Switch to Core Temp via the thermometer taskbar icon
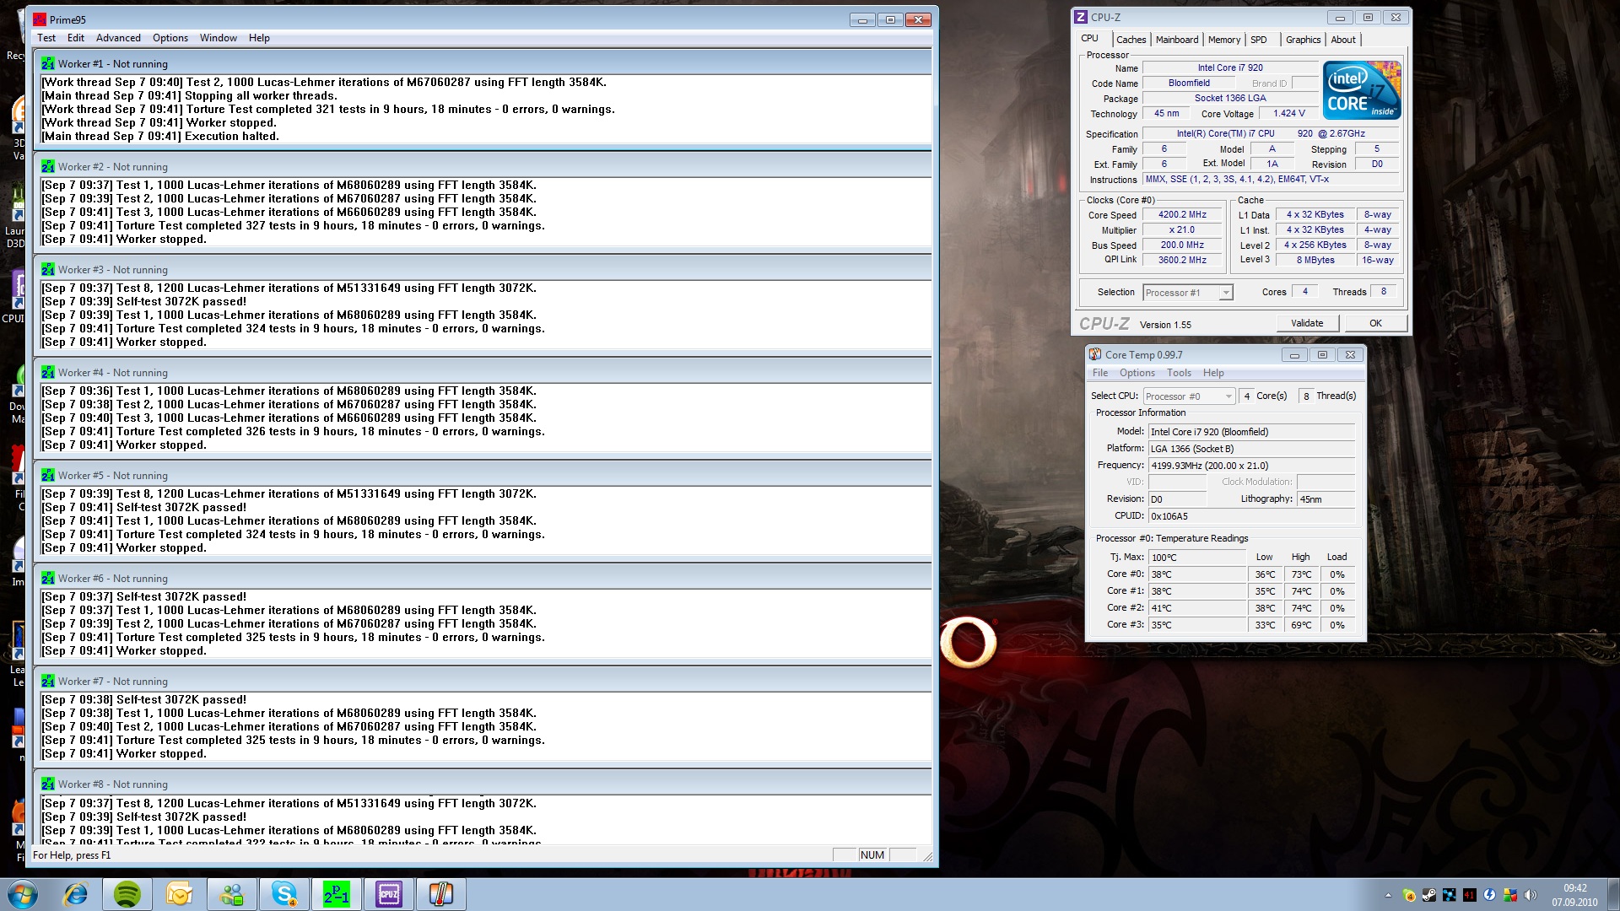The height and width of the screenshot is (911, 1620). (x=441, y=894)
